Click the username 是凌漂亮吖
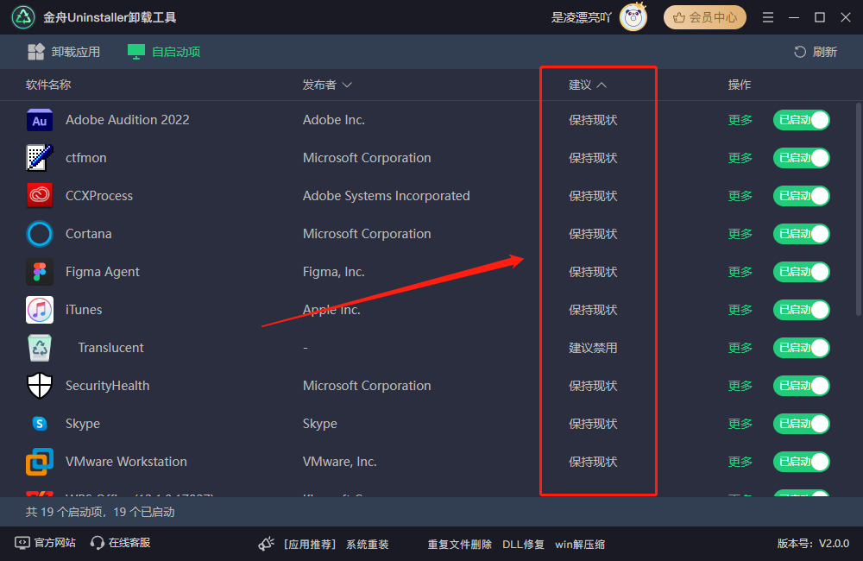Viewport: 863px width, 561px height. point(581,17)
